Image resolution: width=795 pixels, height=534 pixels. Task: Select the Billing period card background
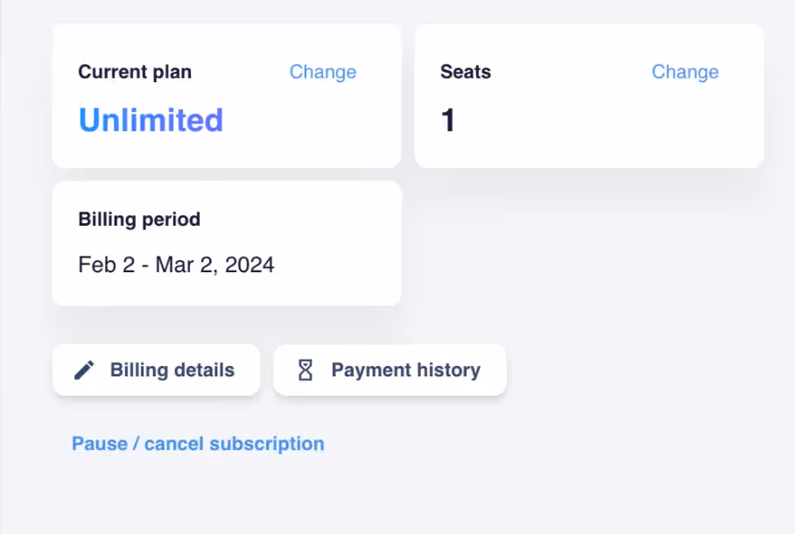pos(227,243)
